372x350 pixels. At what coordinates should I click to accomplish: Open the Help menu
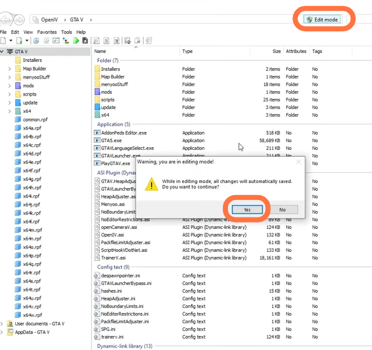[x=81, y=32]
